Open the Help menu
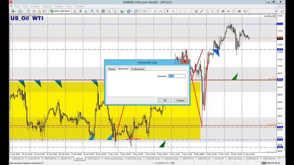 (79, 6)
